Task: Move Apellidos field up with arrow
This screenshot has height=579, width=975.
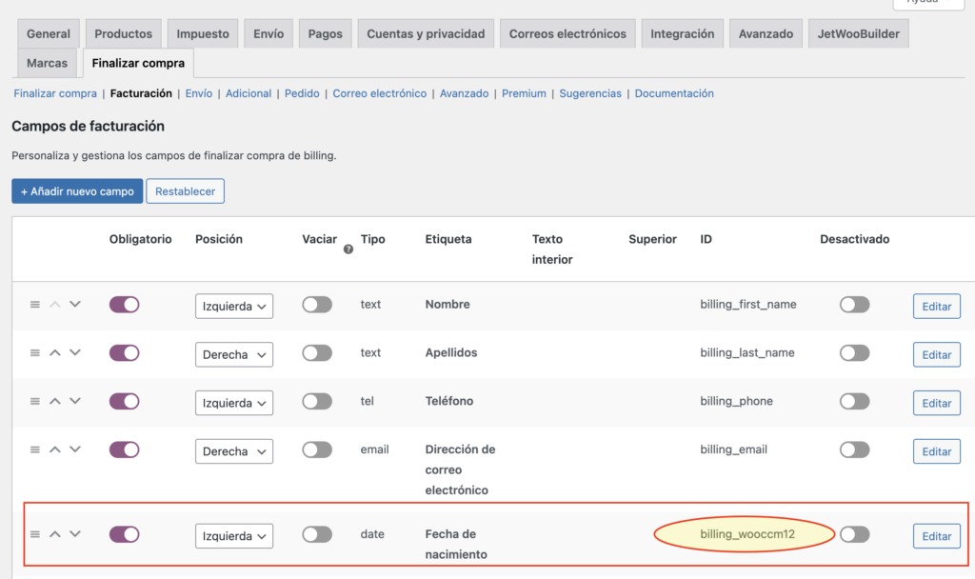Action: [x=55, y=352]
